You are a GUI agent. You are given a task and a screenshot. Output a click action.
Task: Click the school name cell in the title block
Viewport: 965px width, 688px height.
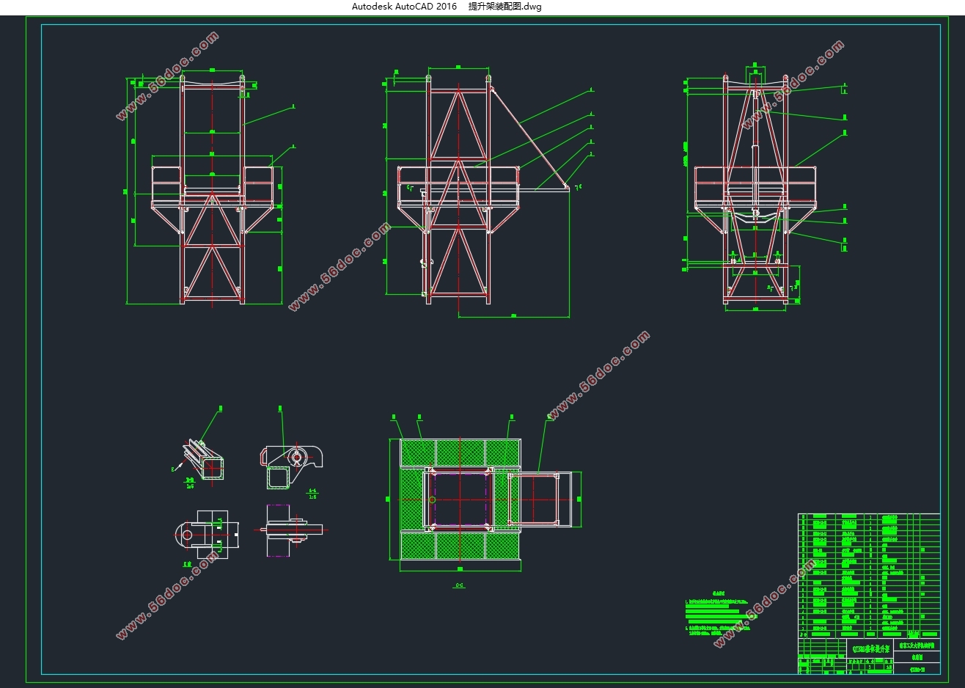tap(917, 644)
